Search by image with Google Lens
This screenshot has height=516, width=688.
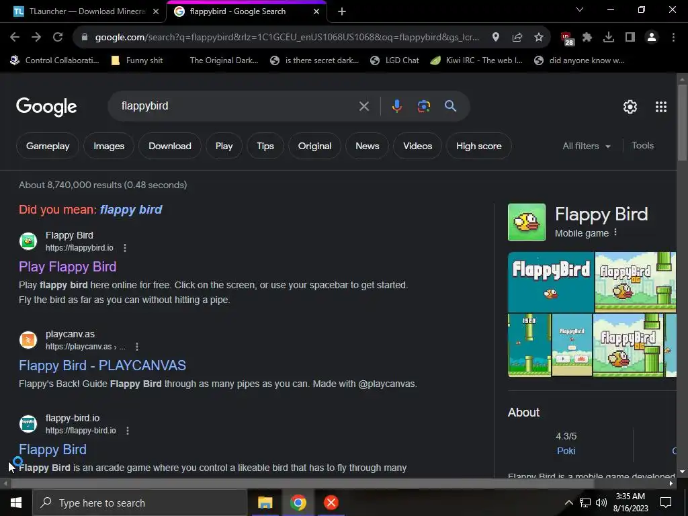pos(424,106)
